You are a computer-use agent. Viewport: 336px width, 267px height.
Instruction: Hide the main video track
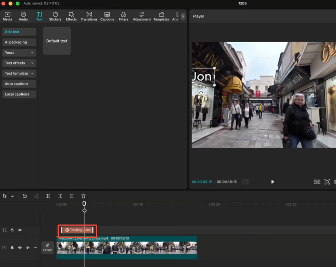coord(20,248)
